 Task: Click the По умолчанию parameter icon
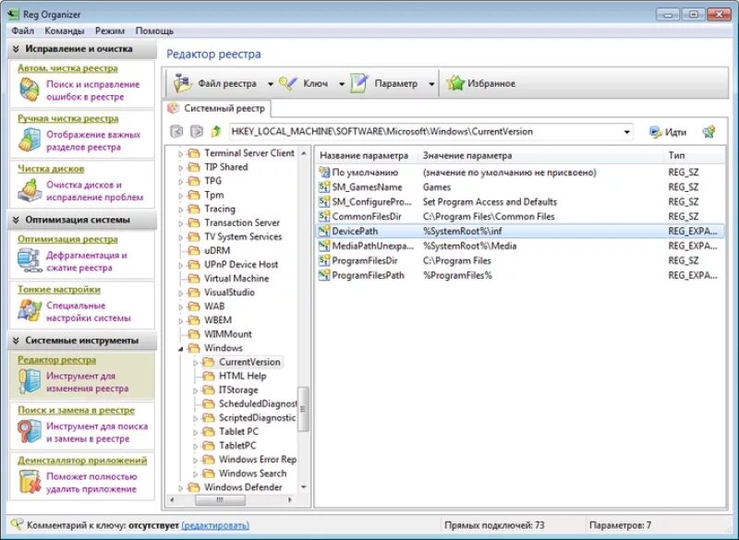(324, 173)
